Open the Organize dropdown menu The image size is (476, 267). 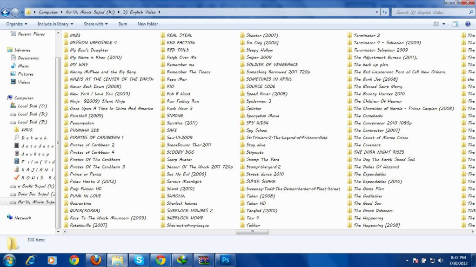17,24
